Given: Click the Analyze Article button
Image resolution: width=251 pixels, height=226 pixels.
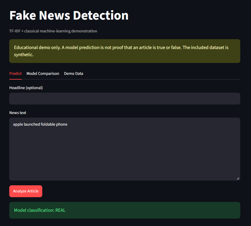Looking at the screenshot, I should click(26, 191).
